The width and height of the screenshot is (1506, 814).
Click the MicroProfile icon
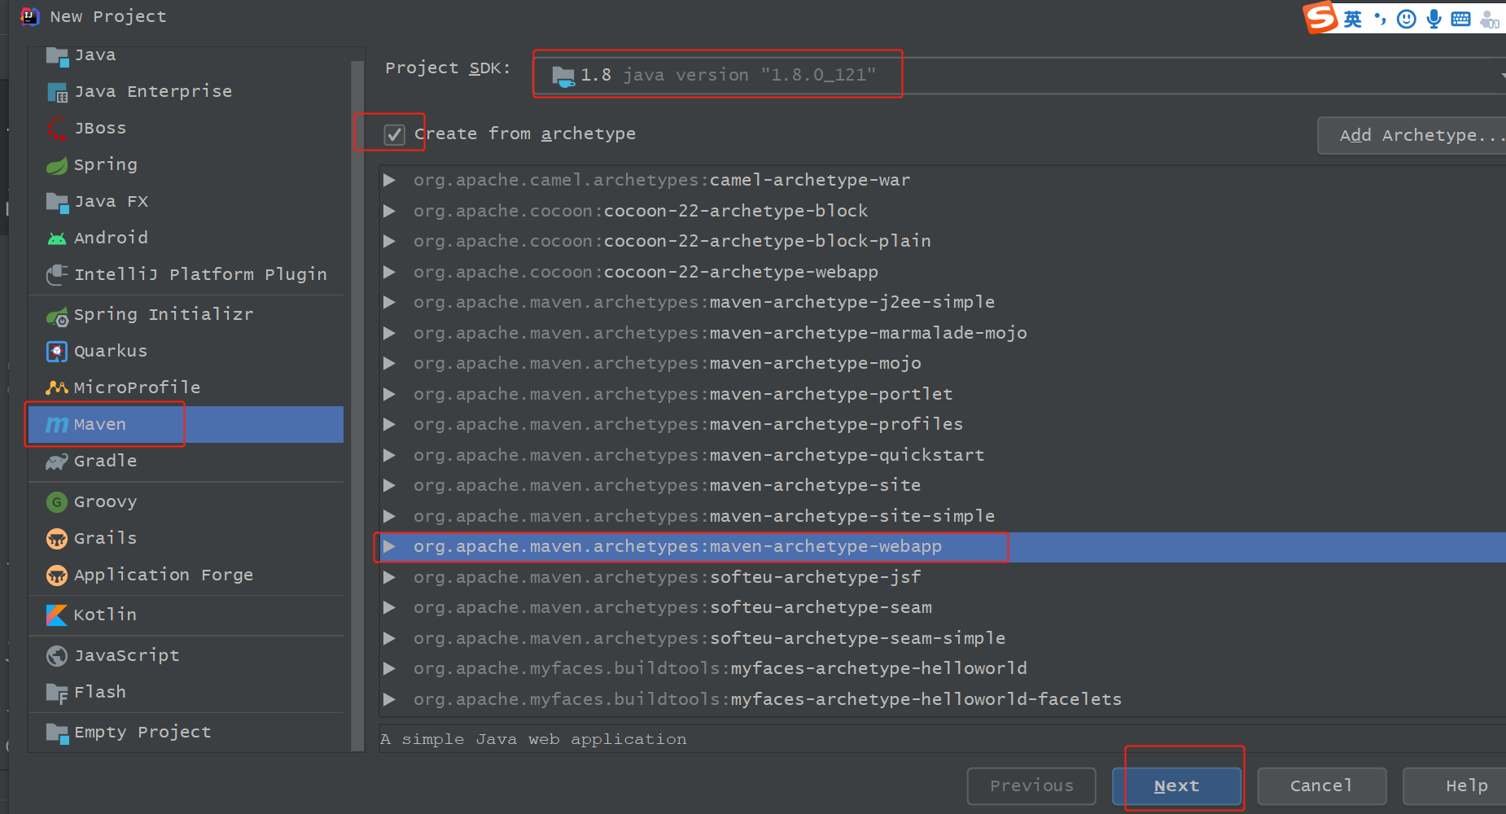click(57, 388)
